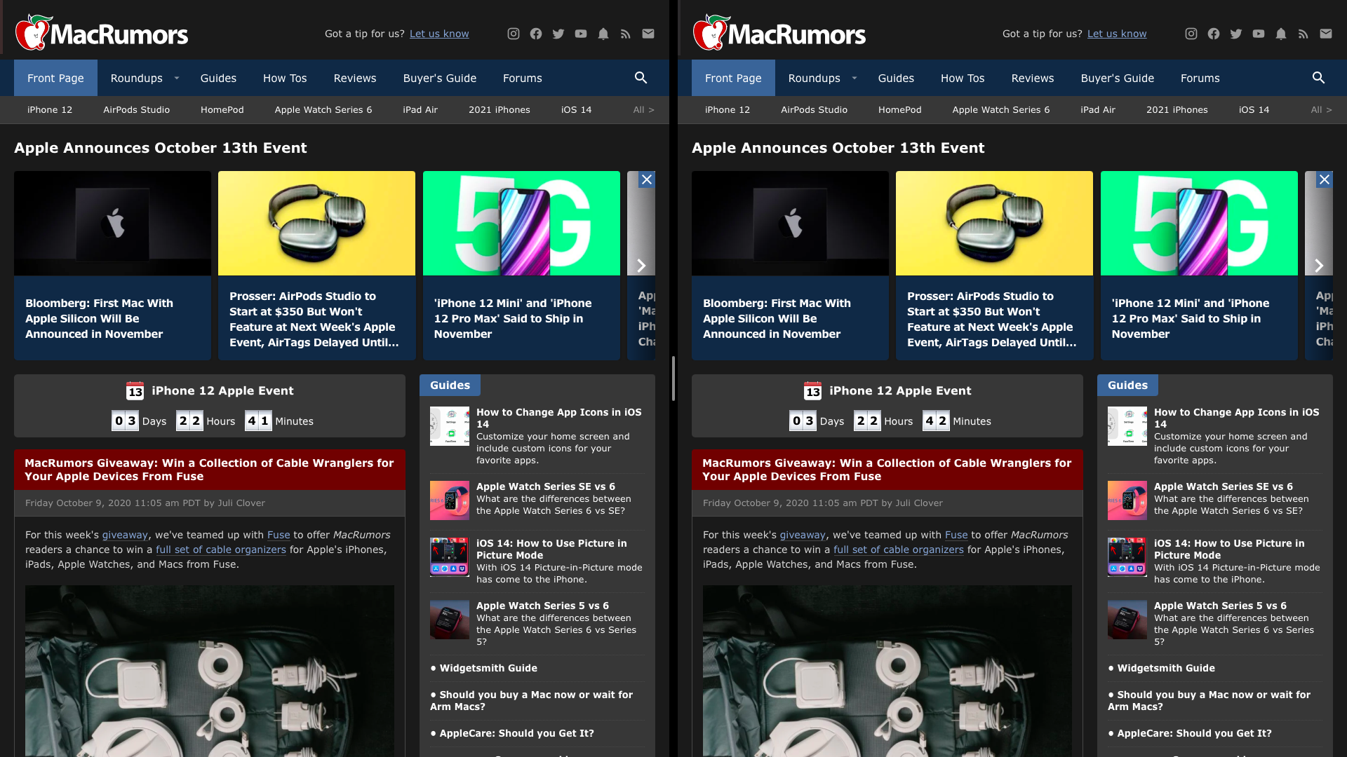Open Twitter icon in left window header
The height and width of the screenshot is (757, 1347).
[558, 34]
